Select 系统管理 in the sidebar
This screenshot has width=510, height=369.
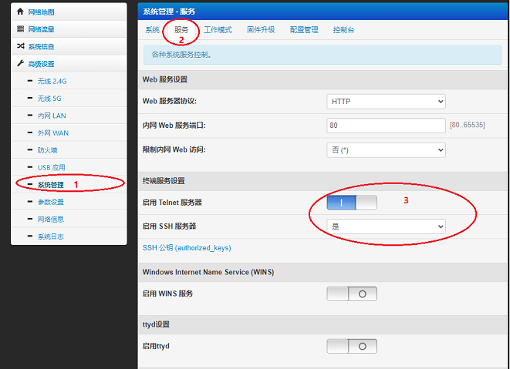point(51,185)
